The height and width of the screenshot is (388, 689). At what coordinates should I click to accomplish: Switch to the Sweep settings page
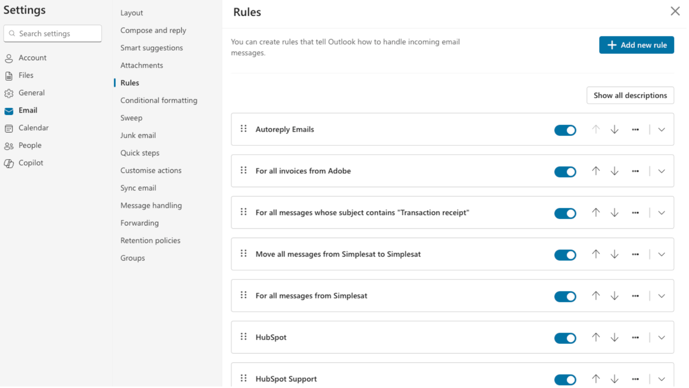point(131,118)
